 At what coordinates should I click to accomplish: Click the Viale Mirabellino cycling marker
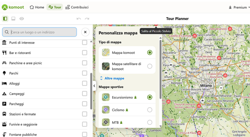tap(219, 58)
